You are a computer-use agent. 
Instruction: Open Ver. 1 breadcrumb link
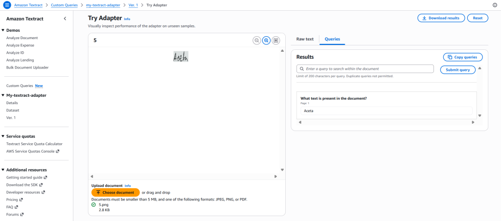[133, 5]
